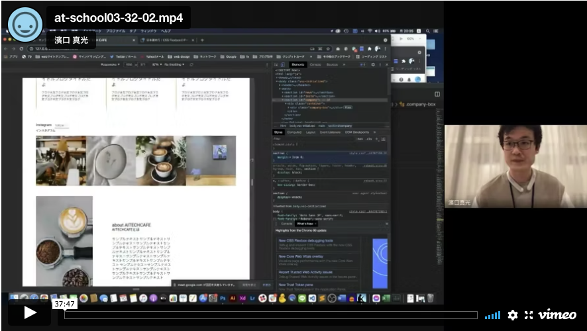587x331 pixels.
Task: Adjust the Vimeo volume bars
Action: tap(493, 315)
